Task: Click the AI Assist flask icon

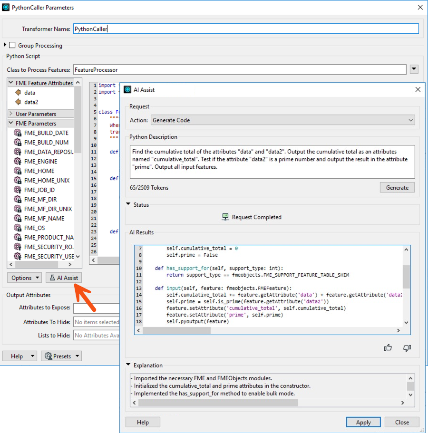Action: (x=51, y=278)
